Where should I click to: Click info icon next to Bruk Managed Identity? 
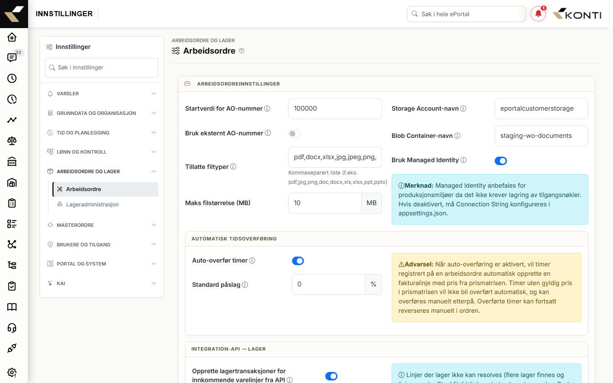click(464, 160)
